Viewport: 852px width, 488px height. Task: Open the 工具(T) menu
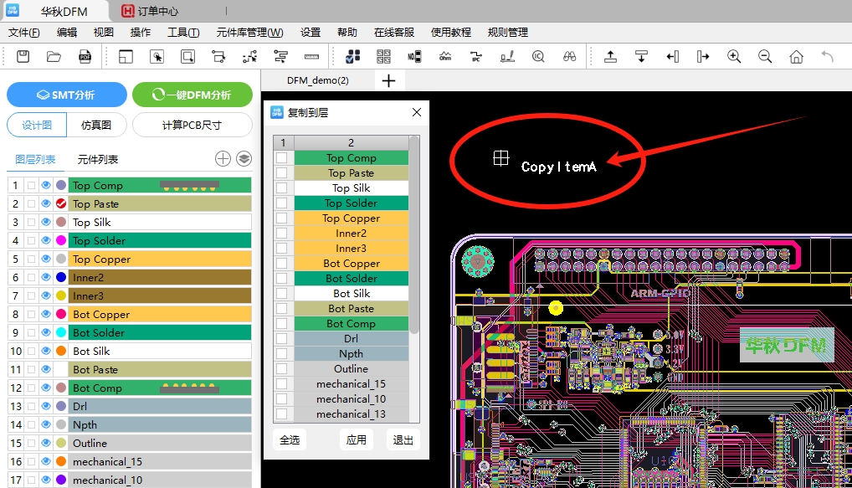coord(182,33)
